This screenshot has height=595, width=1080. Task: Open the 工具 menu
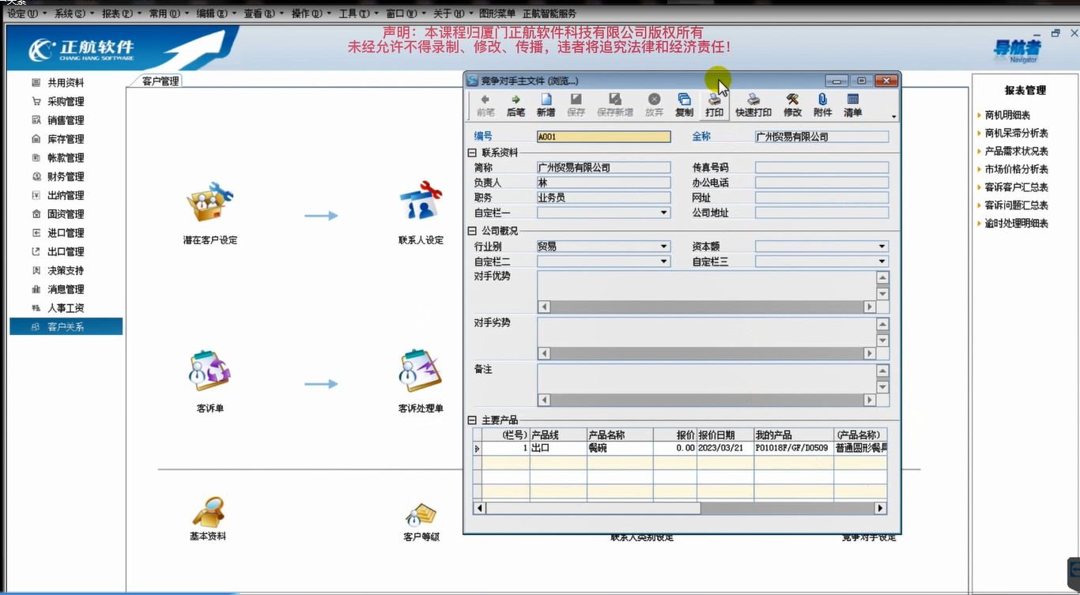[358, 13]
